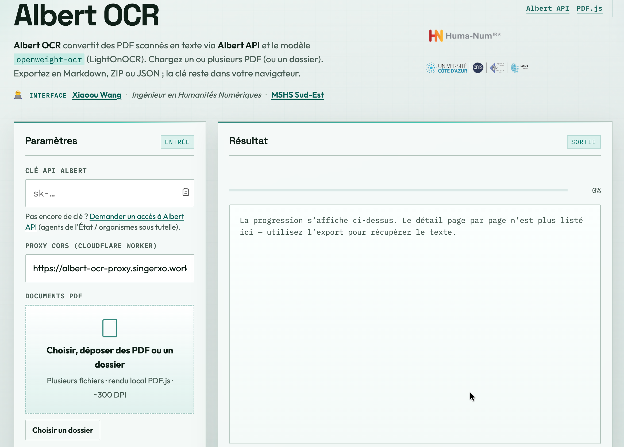Click the CNRS round logo
The width and height of the screenshot is (624, 447).
point(478,68)
